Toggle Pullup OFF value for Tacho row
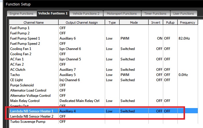This screenshot has height=128, width=203. point(167,75)
